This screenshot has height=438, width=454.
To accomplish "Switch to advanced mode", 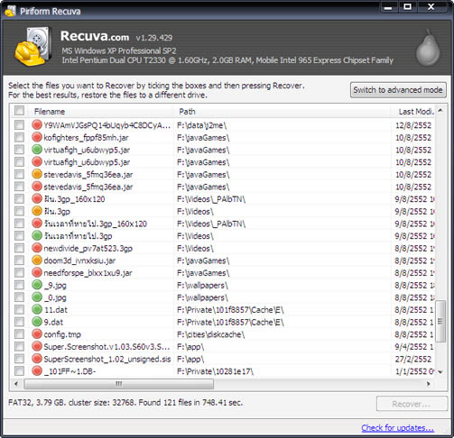I will click(398, 90).
